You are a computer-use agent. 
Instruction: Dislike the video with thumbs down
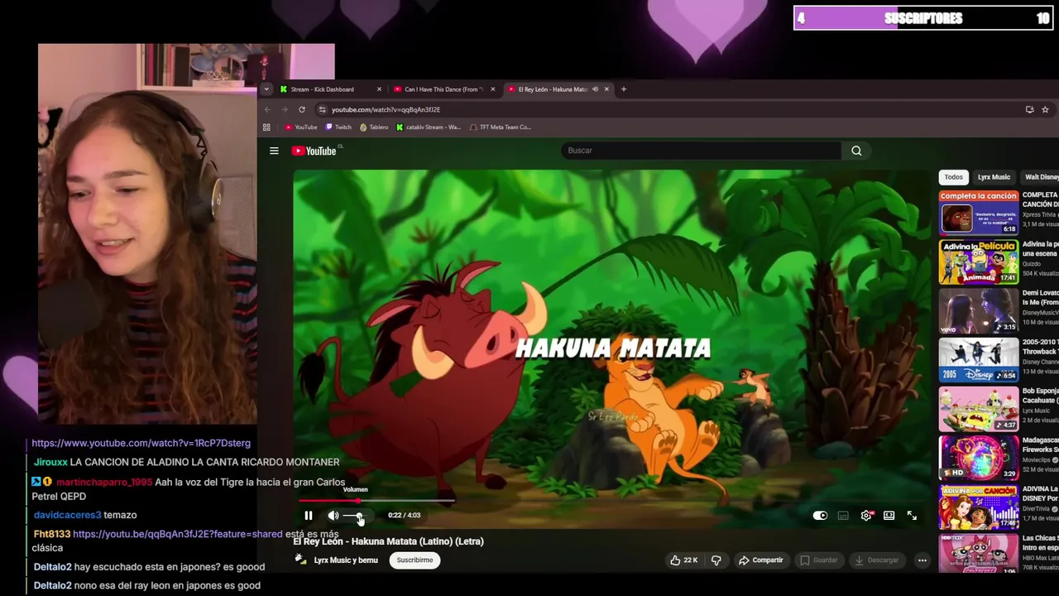716,560
